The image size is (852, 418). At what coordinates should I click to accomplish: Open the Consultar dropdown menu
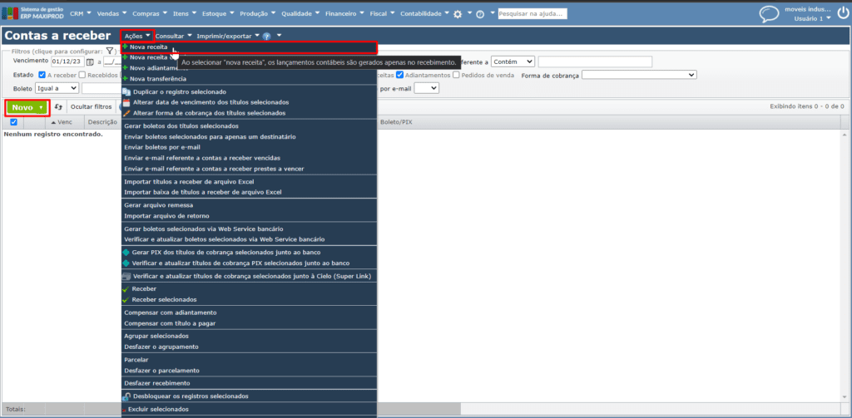(x=173, y=36)
